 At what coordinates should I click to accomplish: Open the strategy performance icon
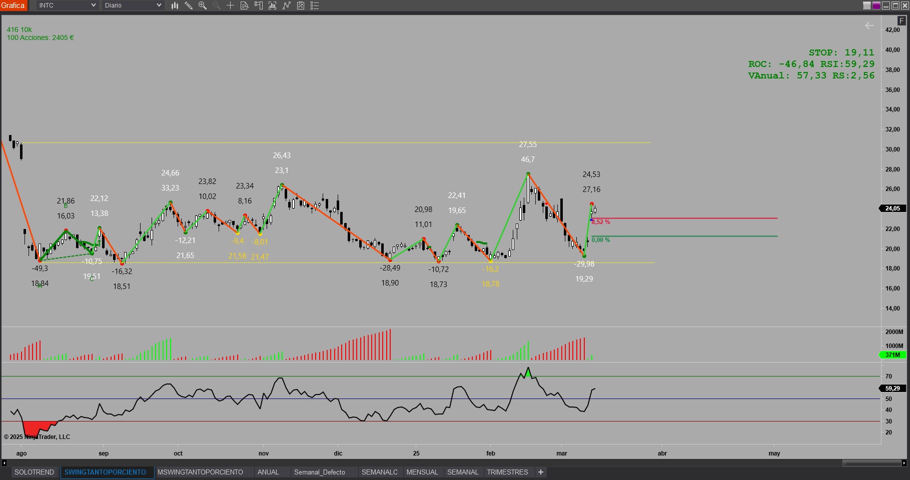point(301,5)
